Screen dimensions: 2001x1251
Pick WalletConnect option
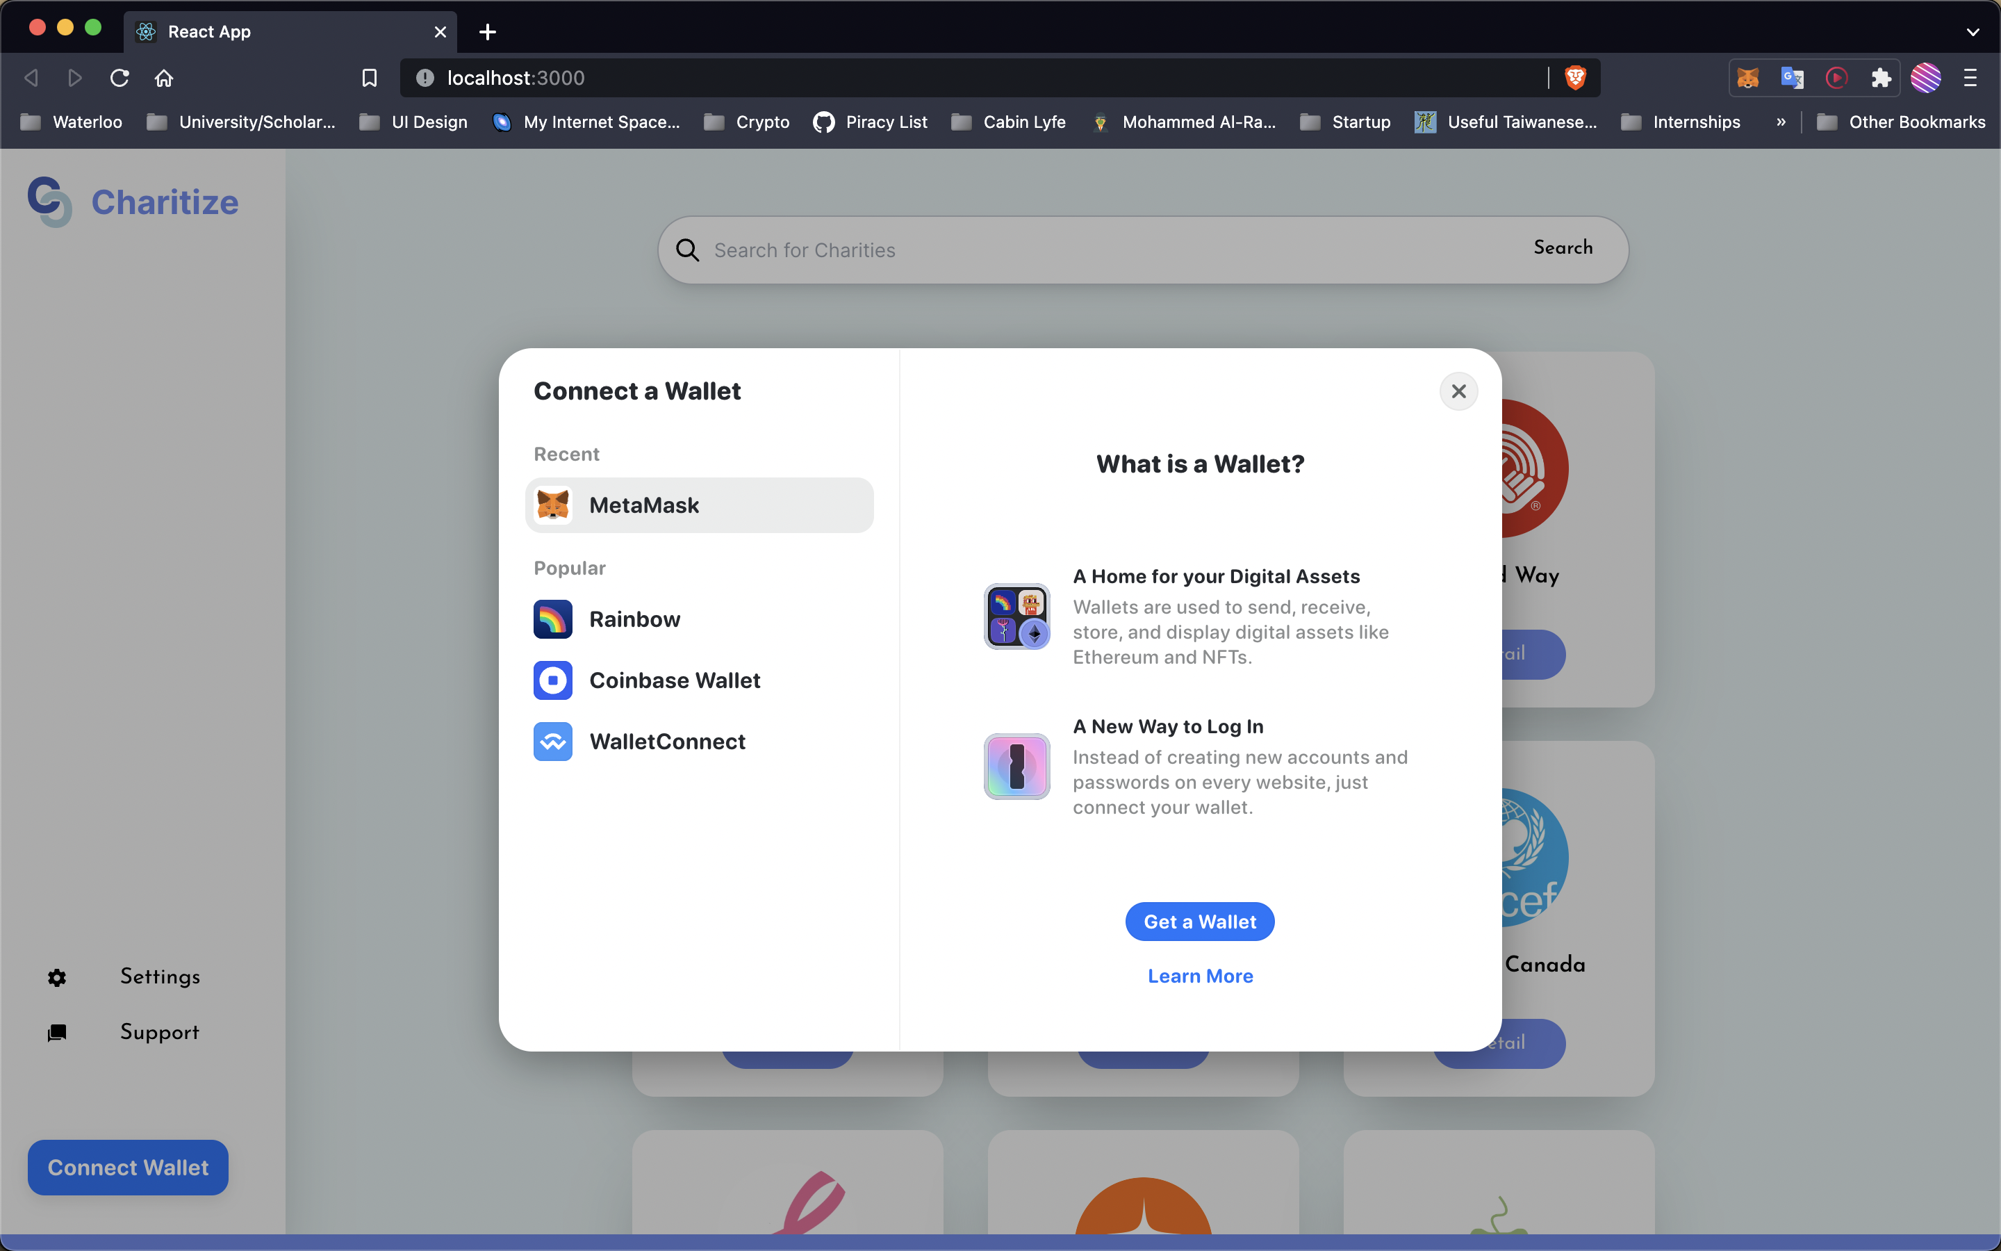point(666,742)
